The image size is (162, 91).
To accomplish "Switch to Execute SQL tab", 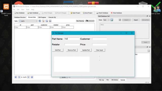I will pos(52,17).
